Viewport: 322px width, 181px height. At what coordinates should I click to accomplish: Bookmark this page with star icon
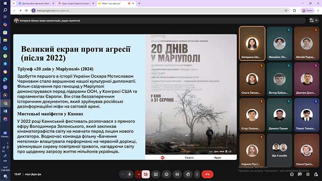286,10
